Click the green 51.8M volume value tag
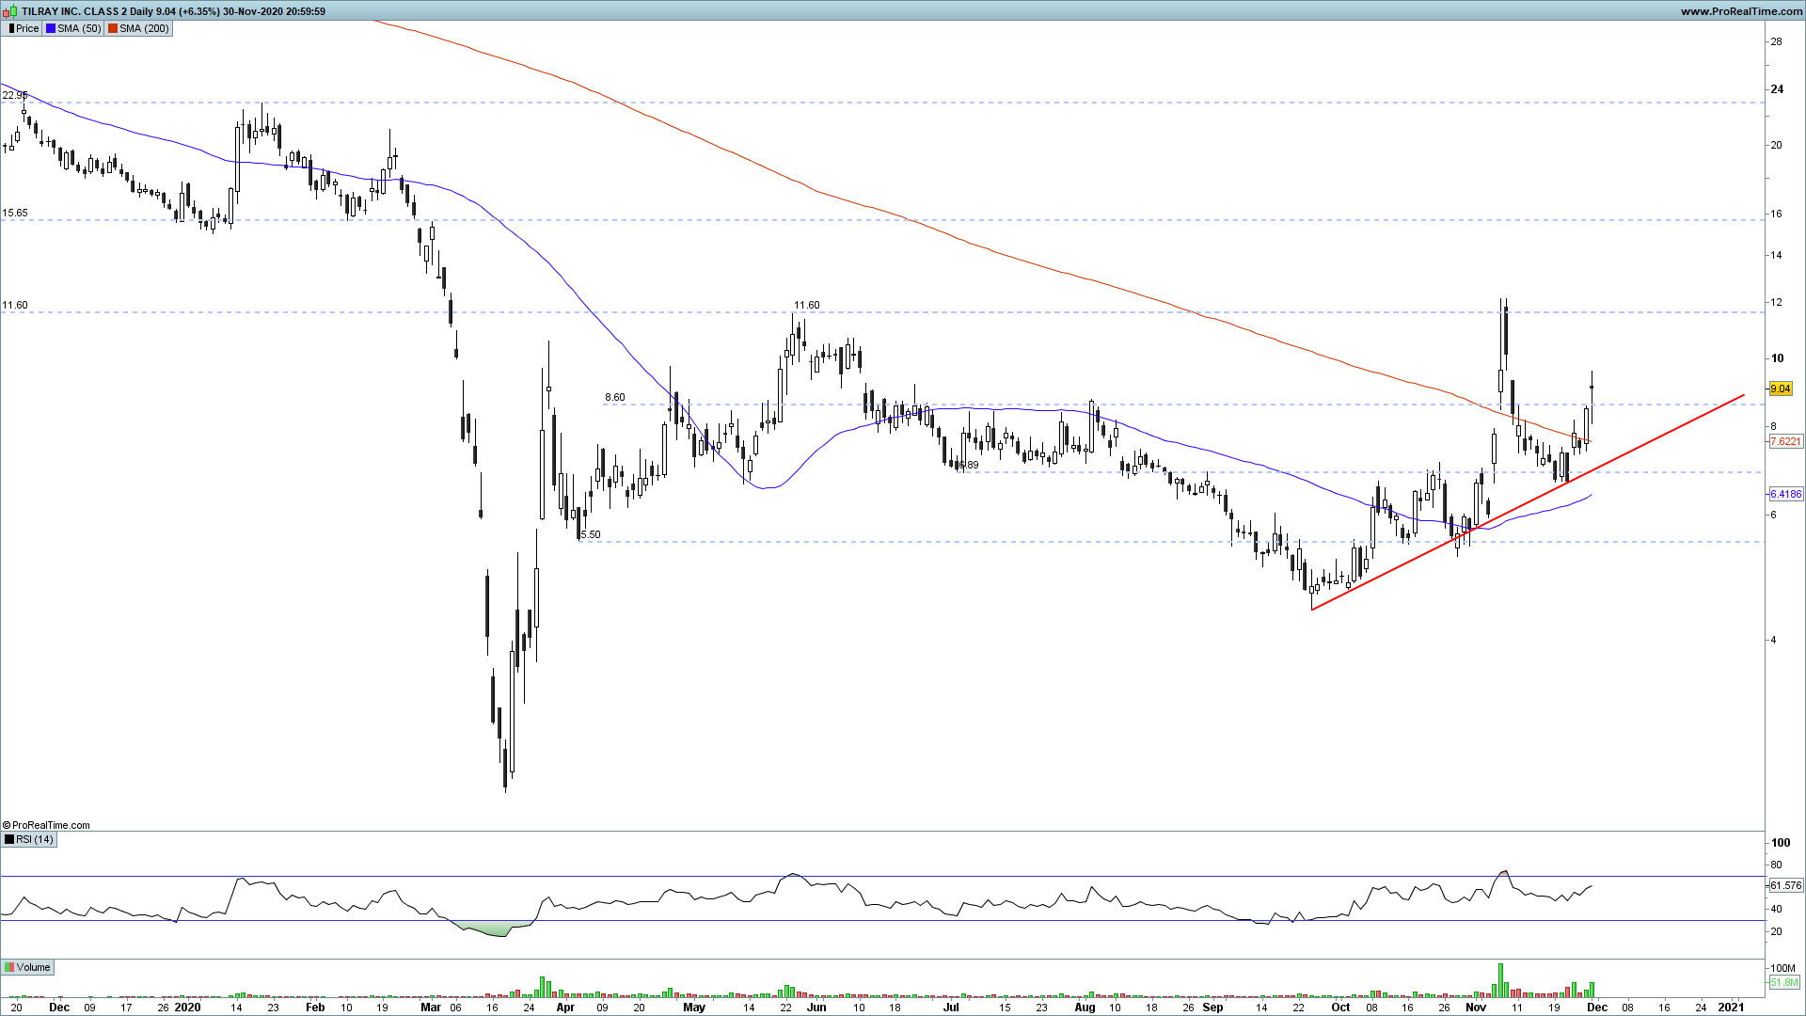The height and width of the screenshot is (1016, 1806). (1784, 982)
